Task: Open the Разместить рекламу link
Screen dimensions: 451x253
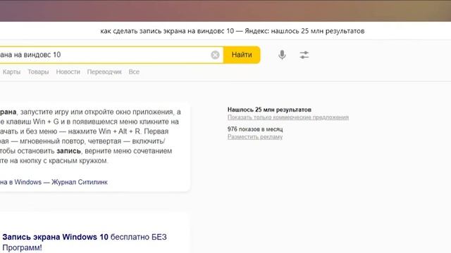Action: point(255,137)
